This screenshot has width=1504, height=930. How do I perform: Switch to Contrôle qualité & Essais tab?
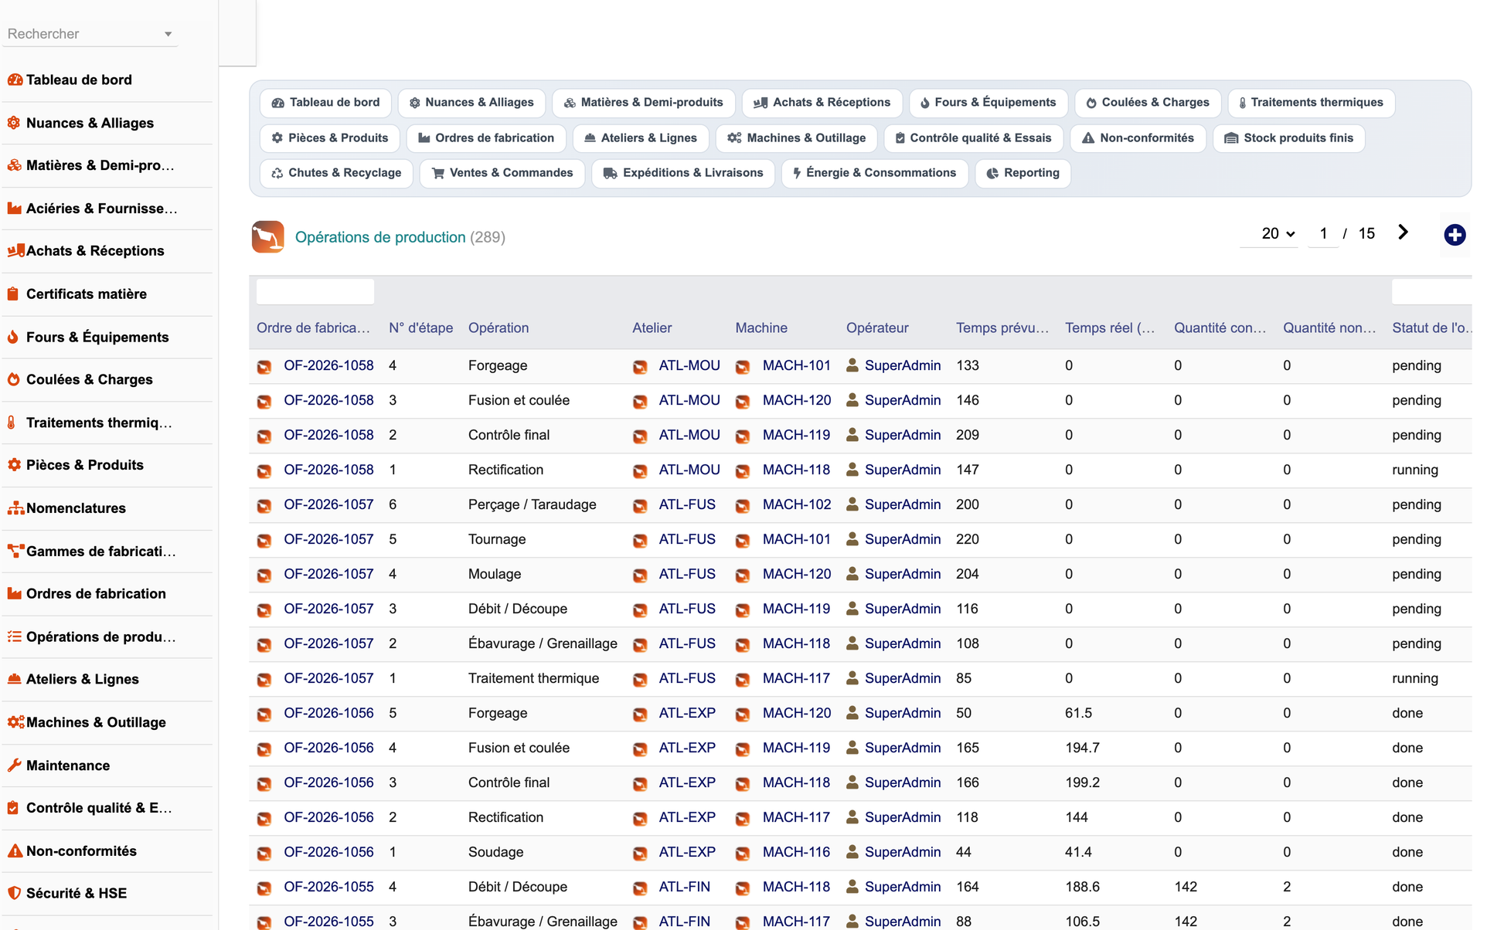coord(973,138)
